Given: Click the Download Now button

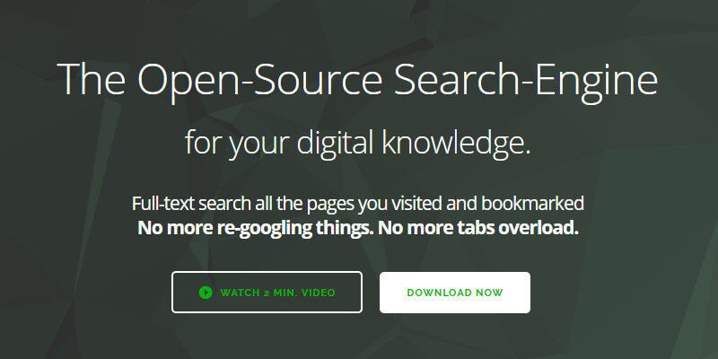Looking at the screenshot, I should point(455,293).
